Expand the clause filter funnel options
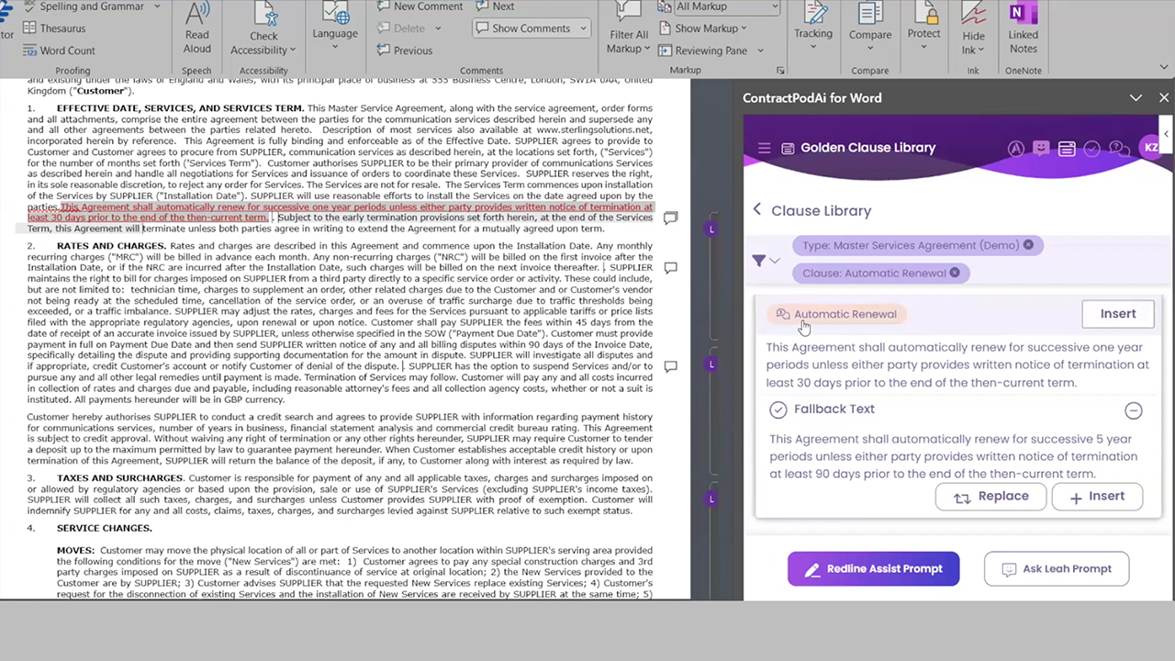The width and height of the screenshot is (1175, 661). 765,261
